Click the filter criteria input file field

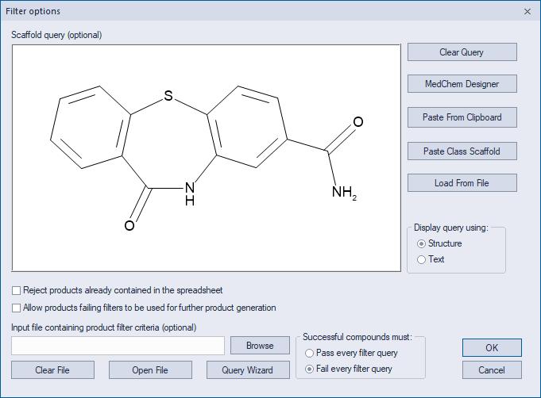pos(118,346)
